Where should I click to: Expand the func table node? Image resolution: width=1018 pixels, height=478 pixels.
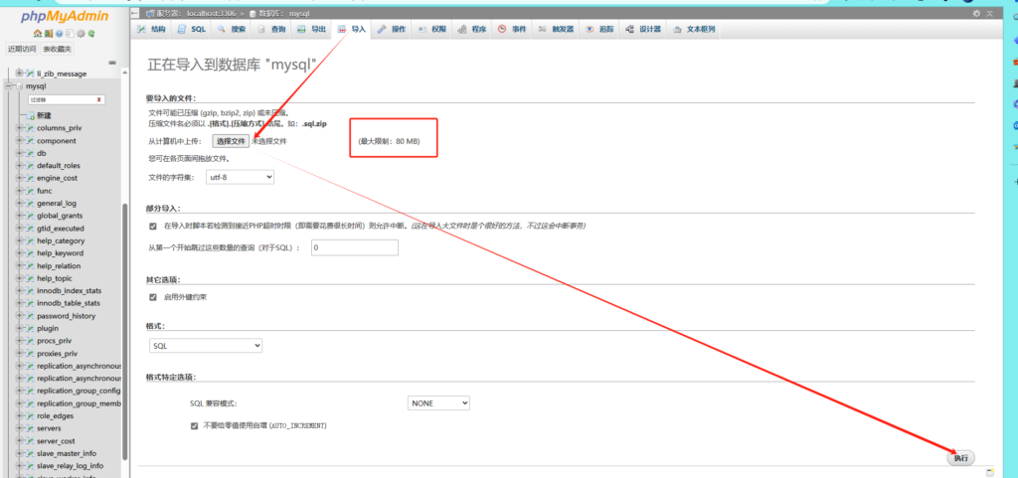20,191
